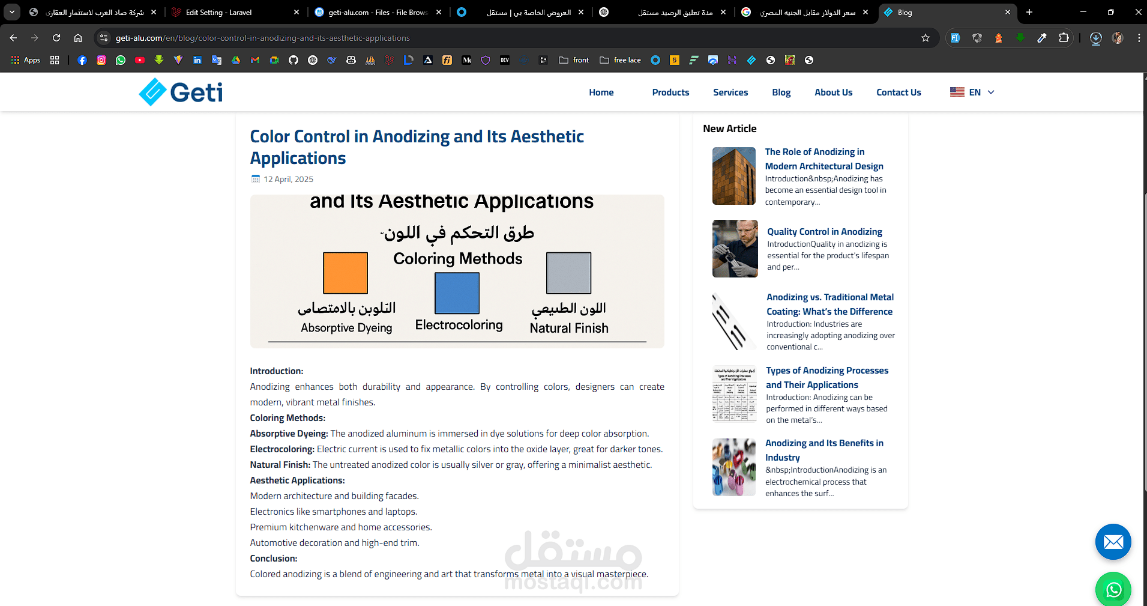Open Products in site navigation
This screenshot has height=606, width=1147.
click(x=670, y=92)
